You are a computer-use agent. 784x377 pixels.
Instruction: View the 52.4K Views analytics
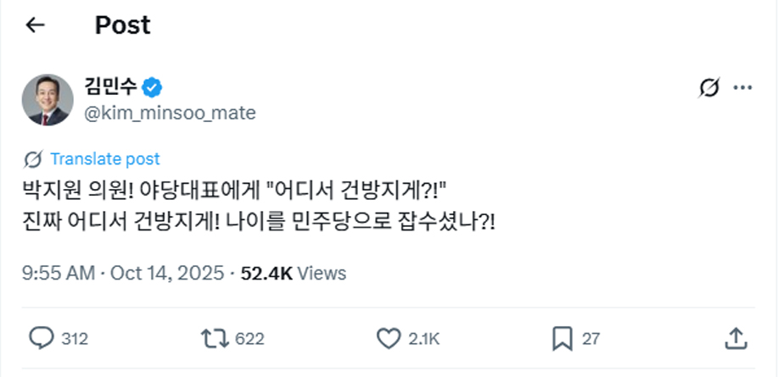click(294, 273)
